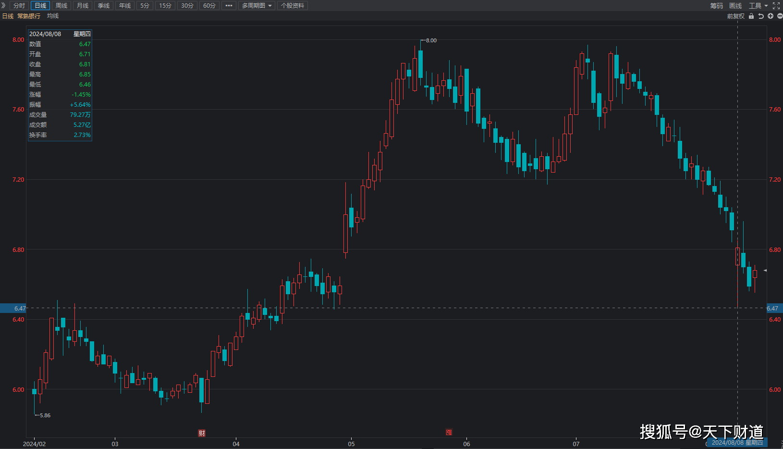Switch to 分时 intraday view

coord(19,6)
